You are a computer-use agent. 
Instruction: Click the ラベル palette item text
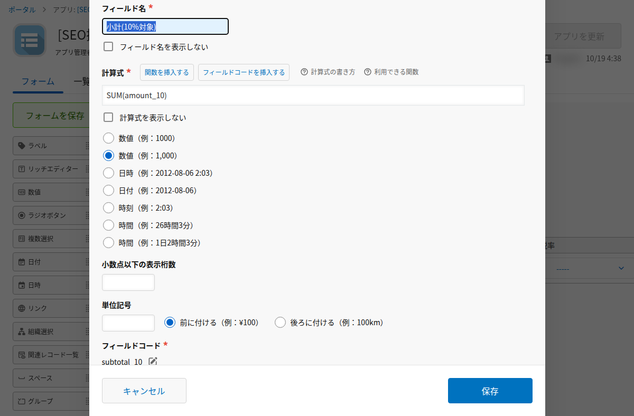click(38, 146)
